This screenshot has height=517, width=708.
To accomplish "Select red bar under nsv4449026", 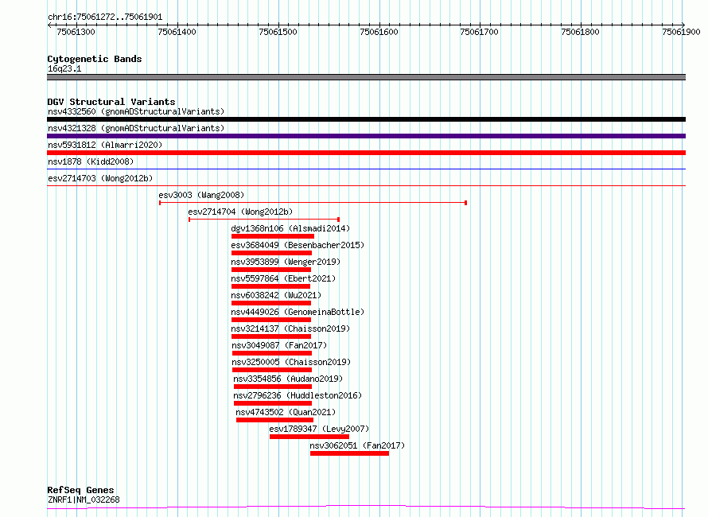I will pyautogui.click(x=271, y=320).
